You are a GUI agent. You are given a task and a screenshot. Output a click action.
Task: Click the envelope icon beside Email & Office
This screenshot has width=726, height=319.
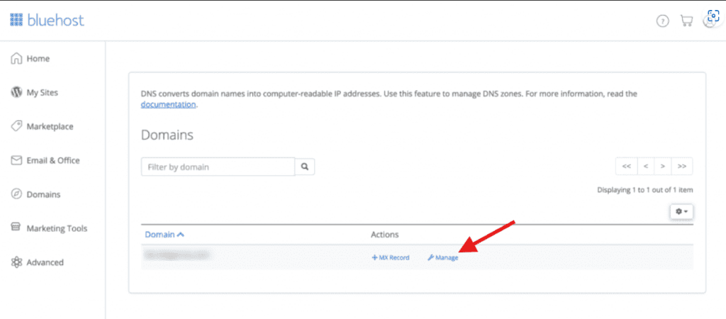point(16,160)
